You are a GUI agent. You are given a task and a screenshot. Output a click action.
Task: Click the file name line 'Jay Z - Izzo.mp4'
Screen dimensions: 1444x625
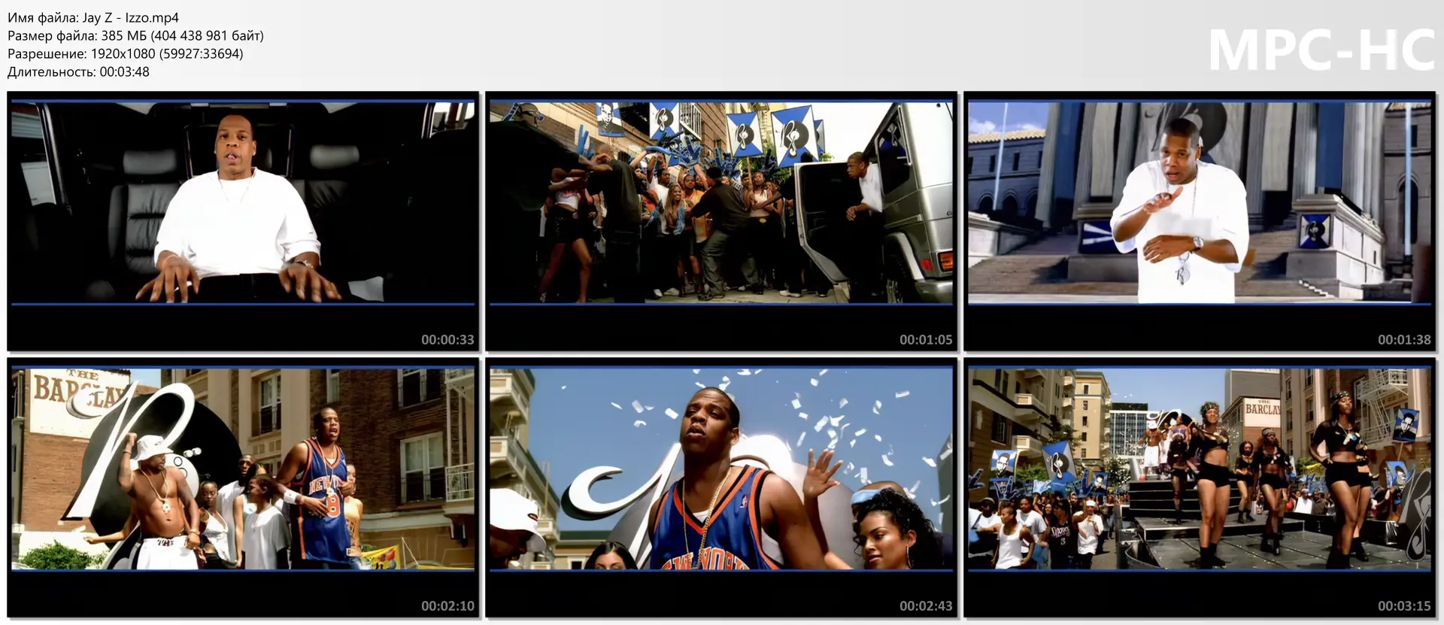[x=93, y=17]
